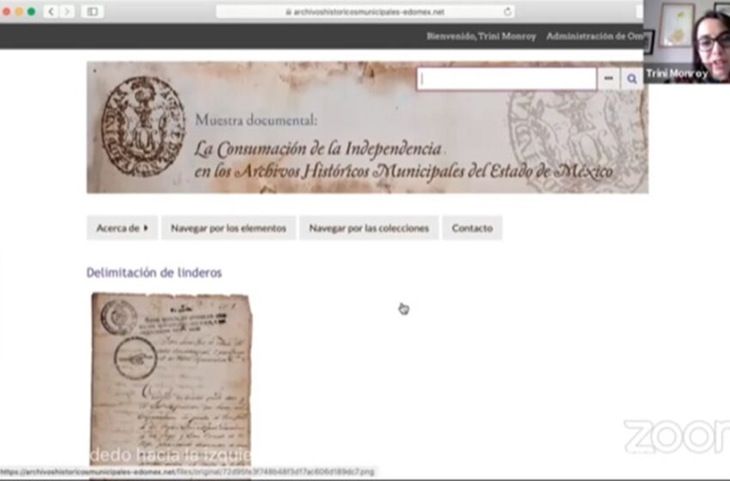Toggle the Safari sidebar button
The image size is (730, 481).
point(92,11)
